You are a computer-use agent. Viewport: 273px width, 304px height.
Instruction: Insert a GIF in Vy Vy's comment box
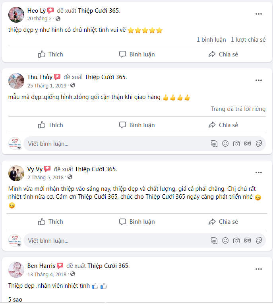click(x=248, y=240)
